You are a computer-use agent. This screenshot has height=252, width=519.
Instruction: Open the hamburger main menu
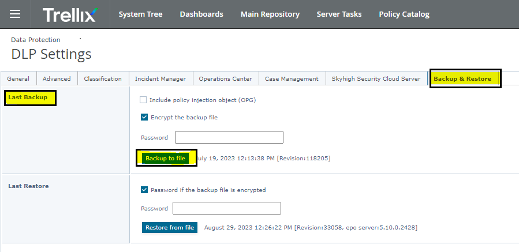(x=15, y=14)
